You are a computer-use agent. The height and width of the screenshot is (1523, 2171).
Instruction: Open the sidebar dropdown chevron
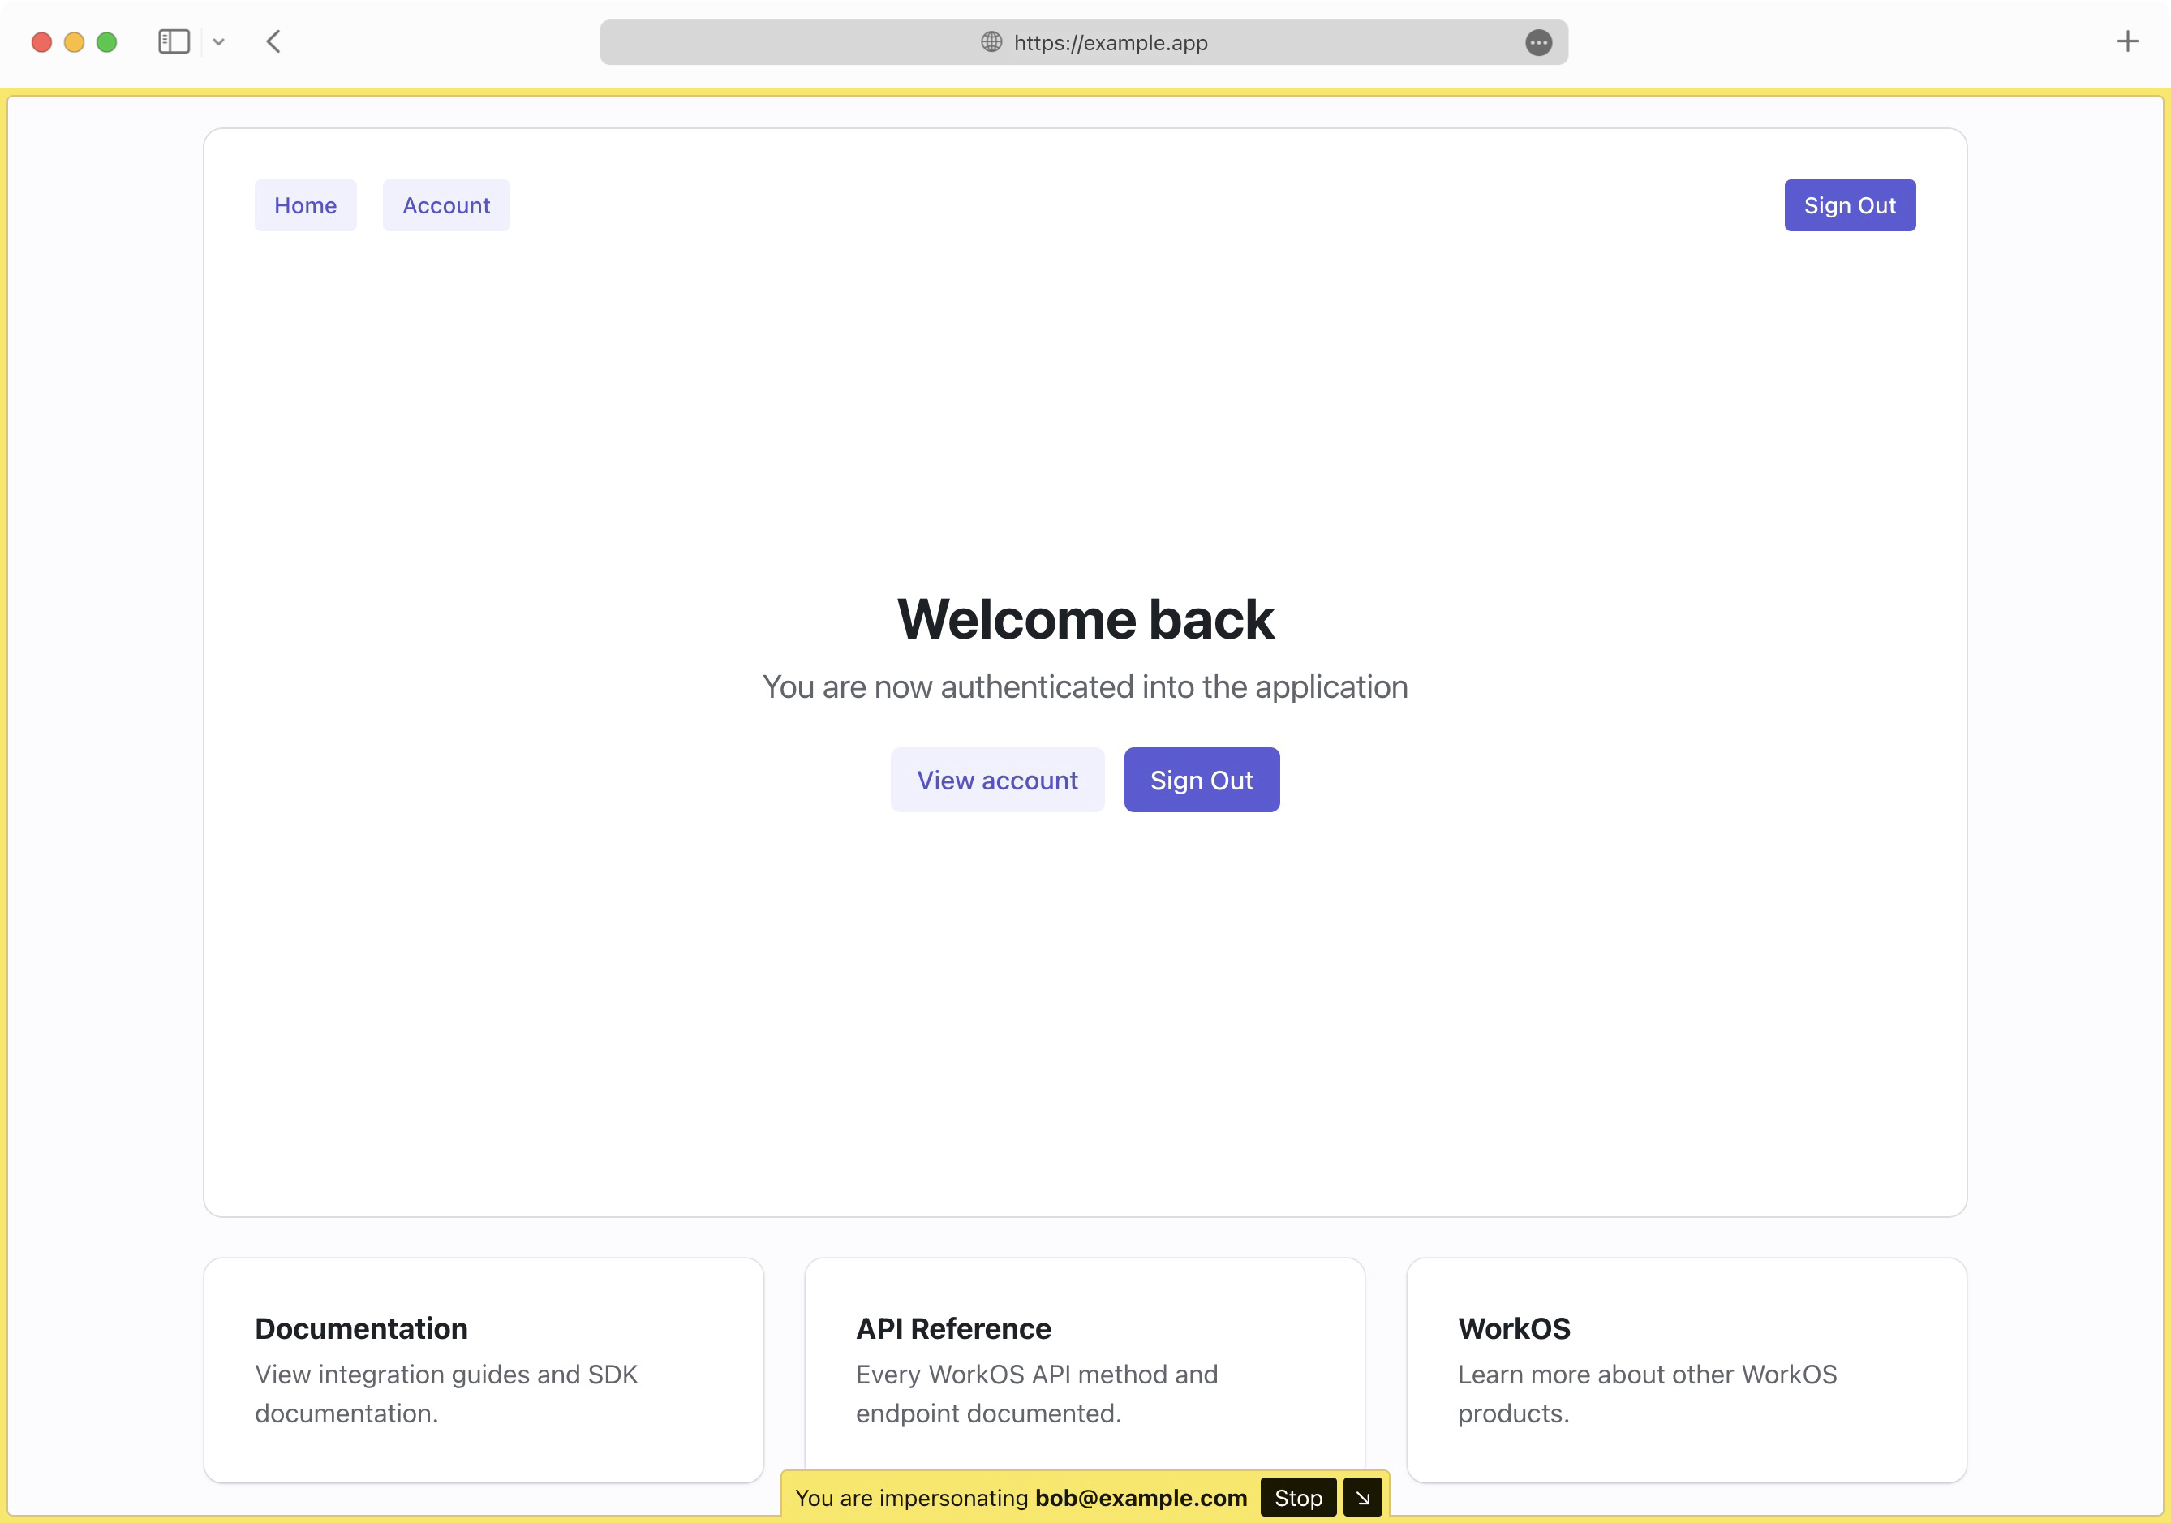click(218, 41)
